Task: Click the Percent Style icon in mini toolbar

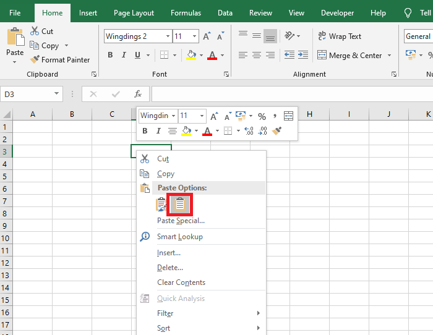Action: [262, 116]
